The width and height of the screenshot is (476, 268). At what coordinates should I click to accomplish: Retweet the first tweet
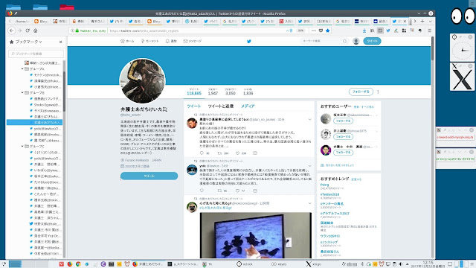point(220,153)
